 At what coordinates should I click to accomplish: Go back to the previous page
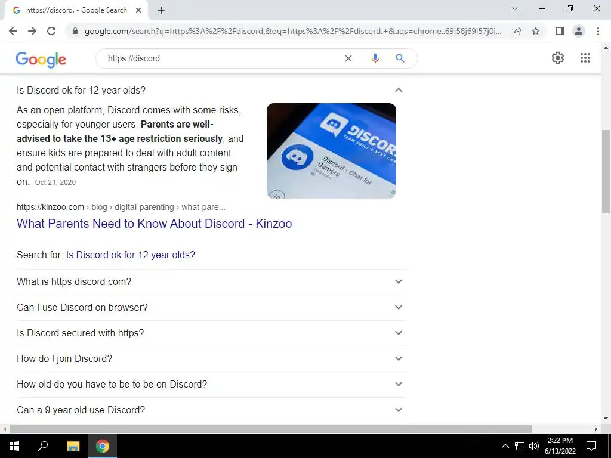[13, 31]
